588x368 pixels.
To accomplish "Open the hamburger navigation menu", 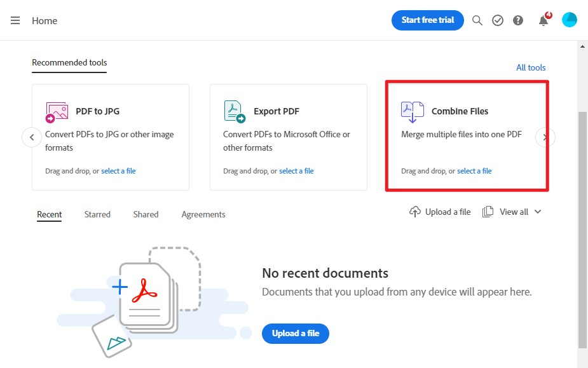I will (x=15, y=20).
